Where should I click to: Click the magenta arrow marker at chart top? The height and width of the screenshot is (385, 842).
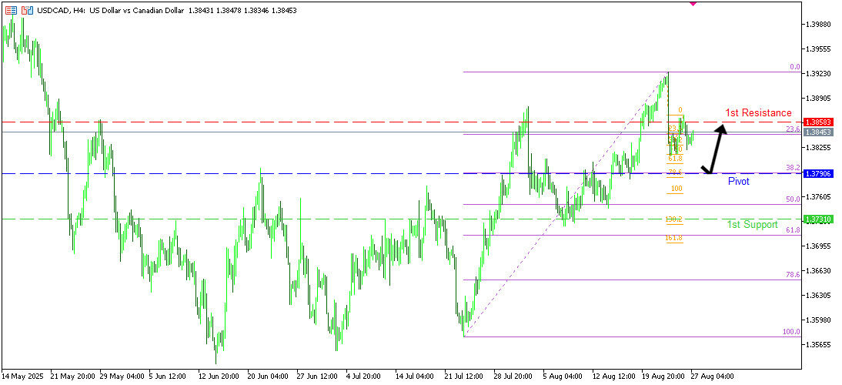tap(693, 3)
